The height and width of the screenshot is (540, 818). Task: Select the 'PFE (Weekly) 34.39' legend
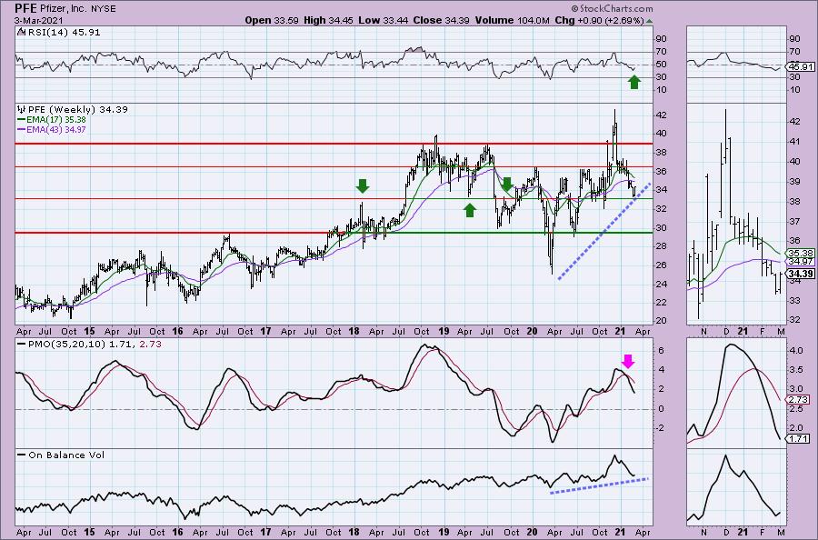78,110
